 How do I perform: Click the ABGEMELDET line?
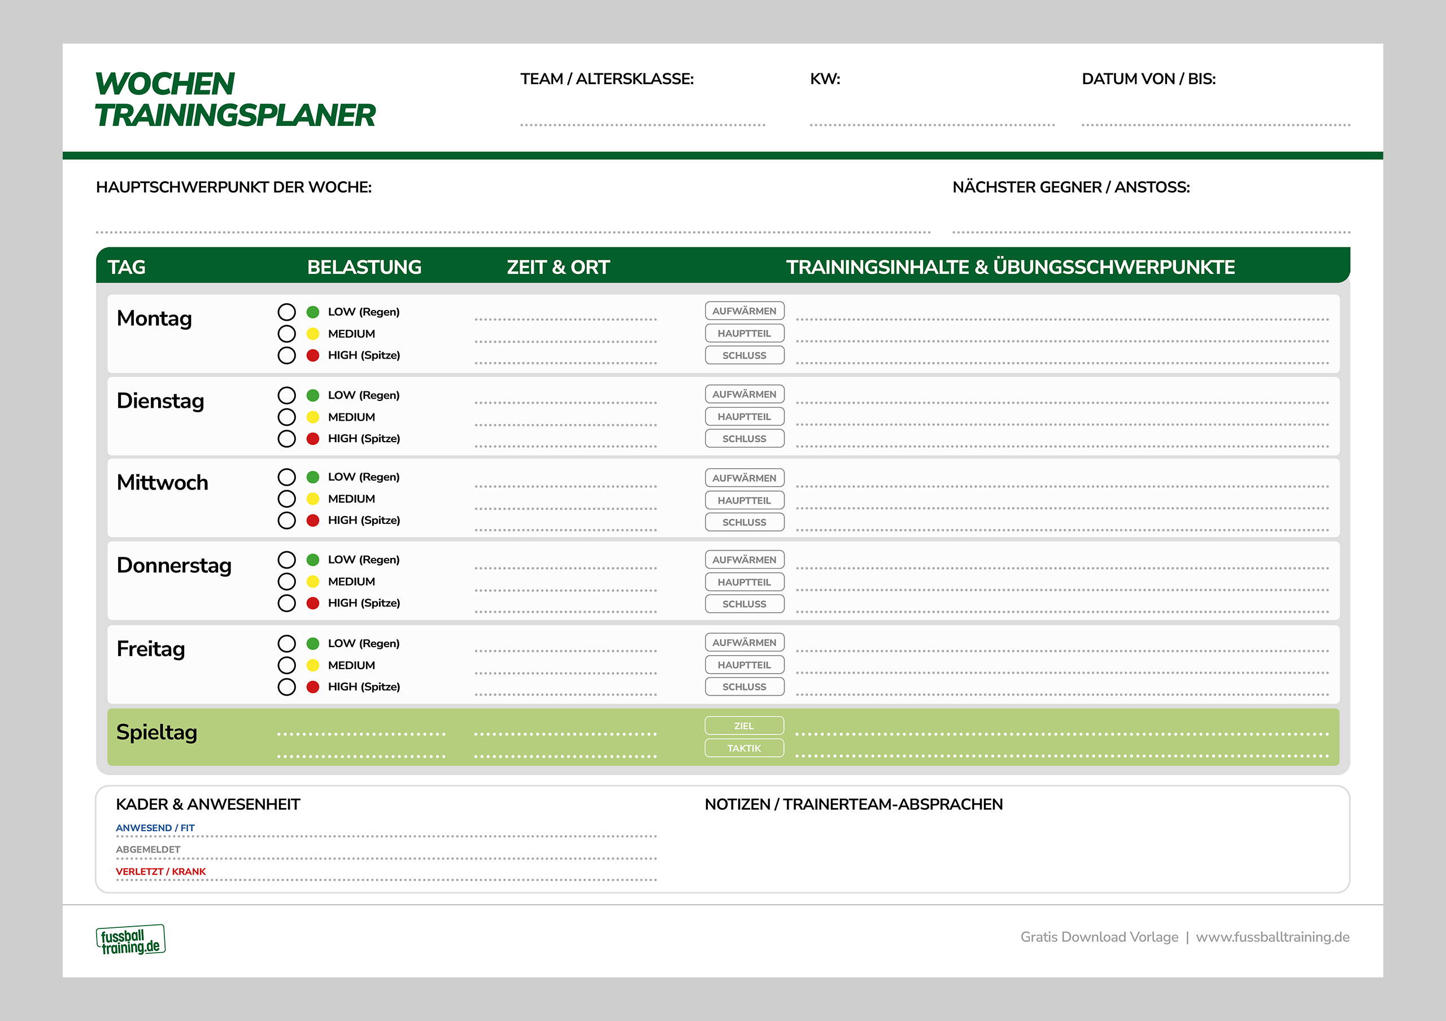pos(386,858)
